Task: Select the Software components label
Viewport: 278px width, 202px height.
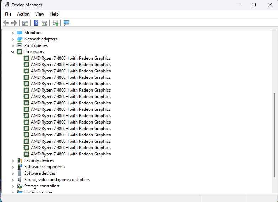Action: [45, 167]
